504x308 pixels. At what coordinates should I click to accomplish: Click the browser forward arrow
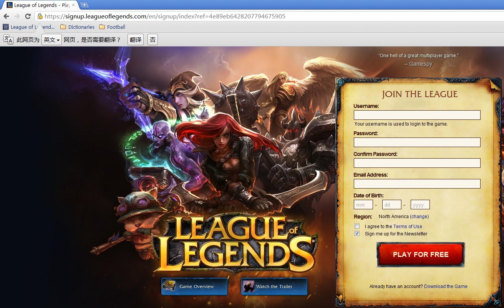17,17
